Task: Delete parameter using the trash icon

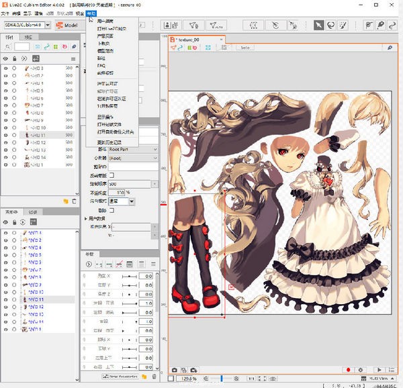Action: [x=155, y=377]
